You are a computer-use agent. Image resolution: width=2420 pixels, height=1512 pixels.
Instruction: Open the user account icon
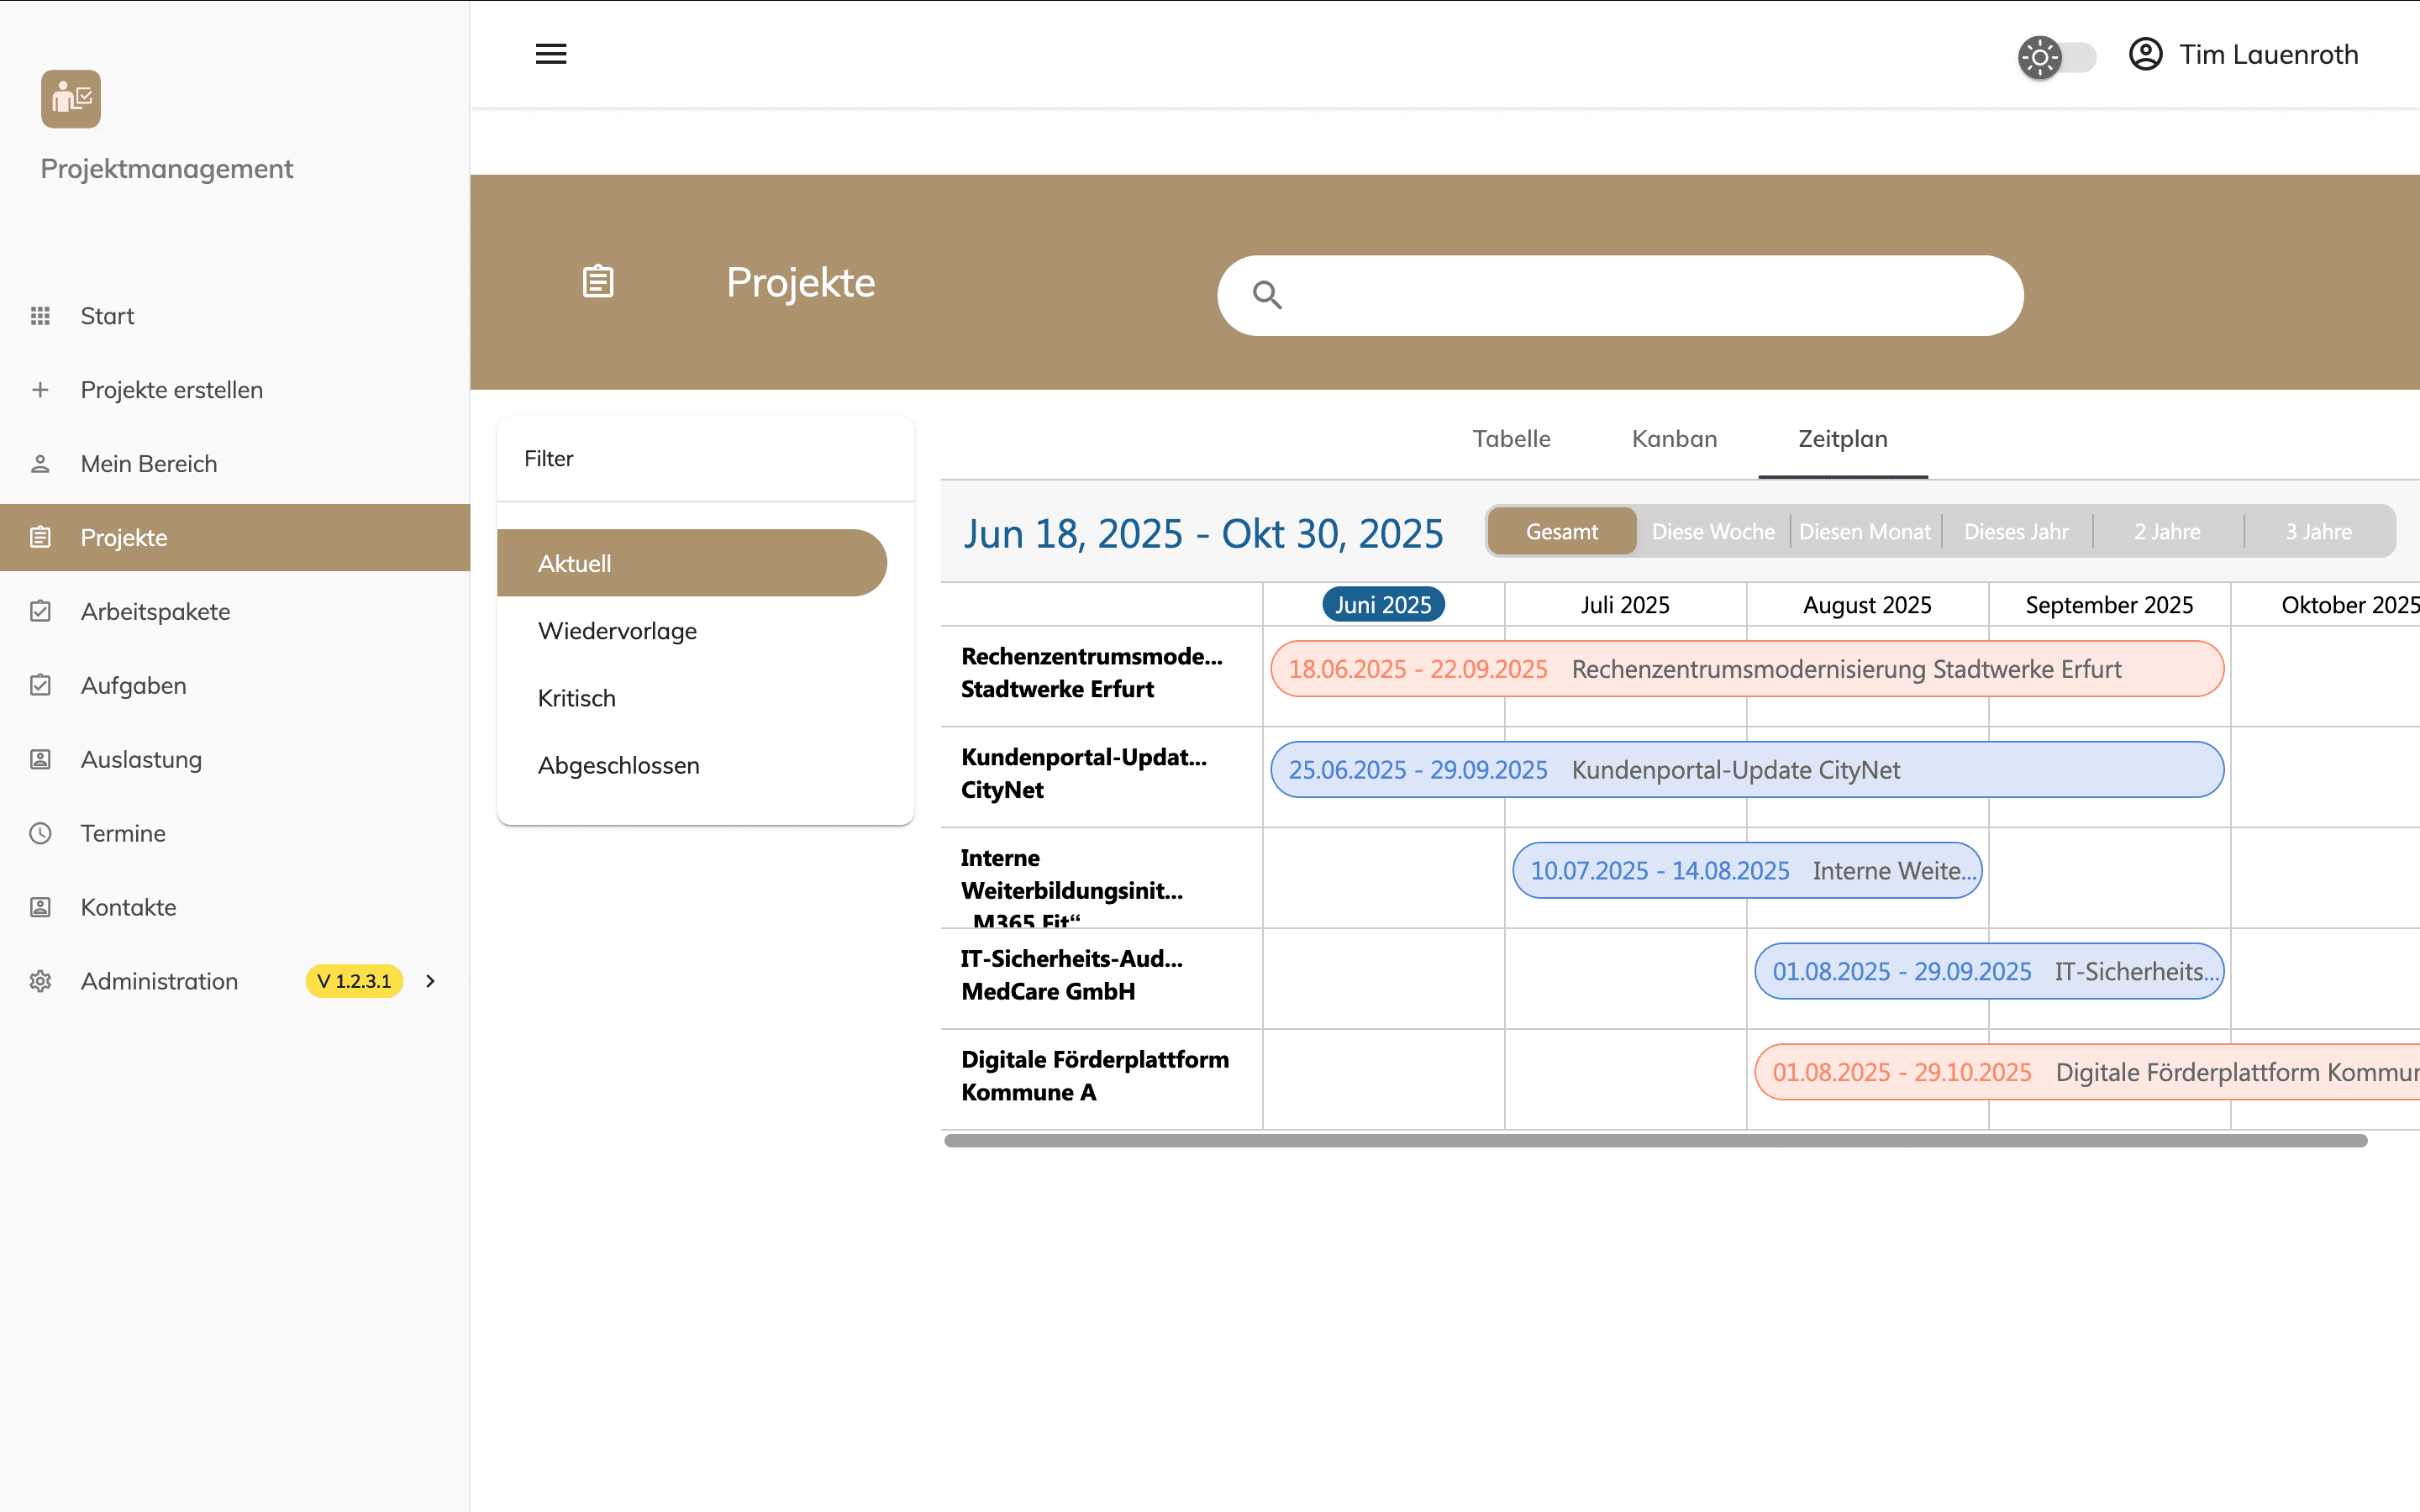2145,54
